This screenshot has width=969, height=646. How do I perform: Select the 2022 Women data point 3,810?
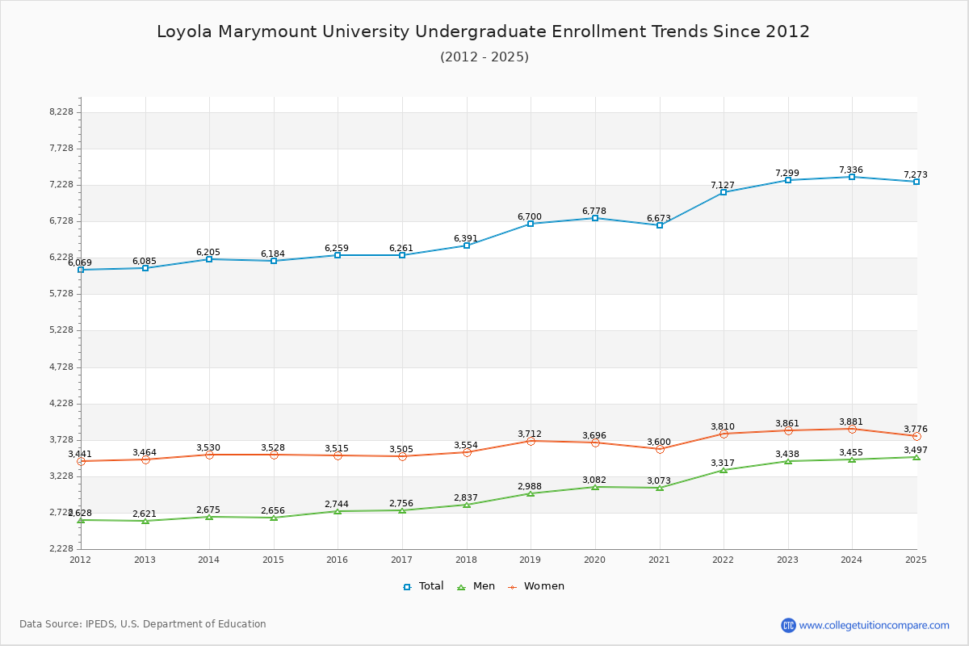724,434
